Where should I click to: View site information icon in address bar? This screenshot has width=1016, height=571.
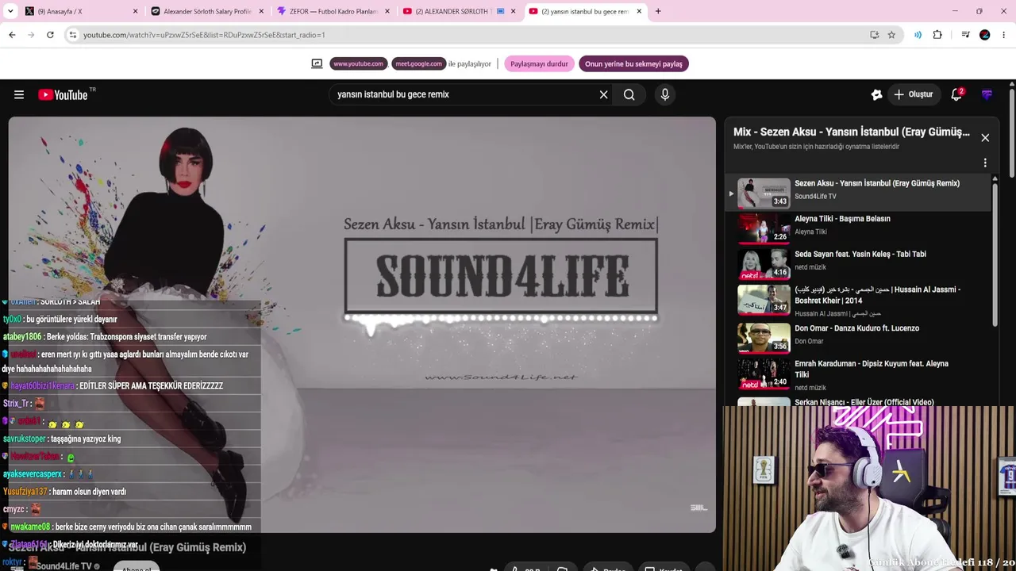pyautogui.click(x=72, y=35)
